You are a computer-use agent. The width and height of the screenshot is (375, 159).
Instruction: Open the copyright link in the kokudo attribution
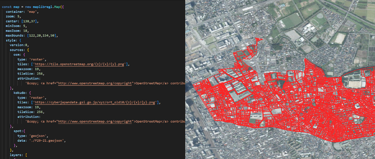click(95, 122)
